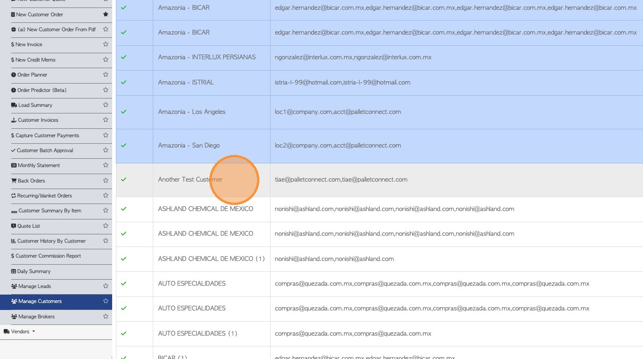The image size is (643, 359).
Task: Favorite Order Predictor (Beta) using its star
Action: click(x=106, y=90)
